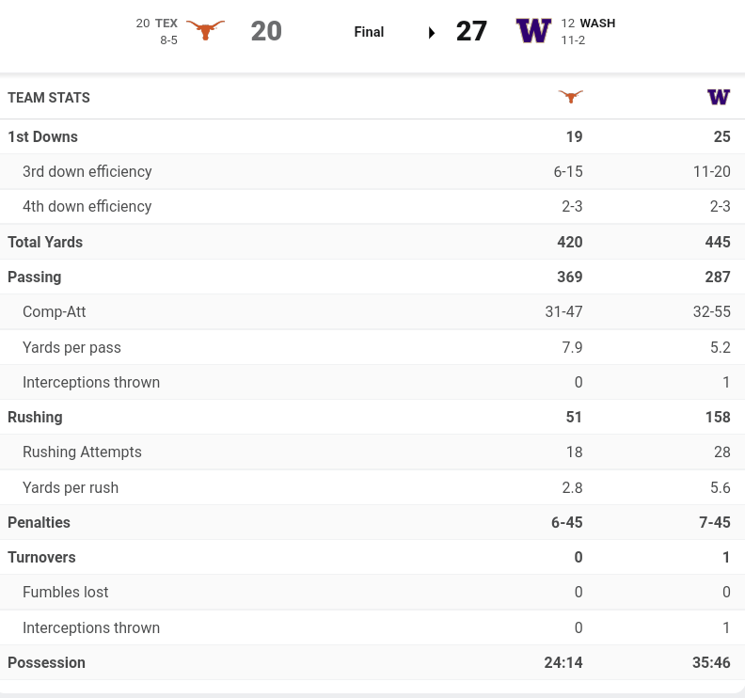Click the small Longhorns logo above stats column

pos(570,97)
